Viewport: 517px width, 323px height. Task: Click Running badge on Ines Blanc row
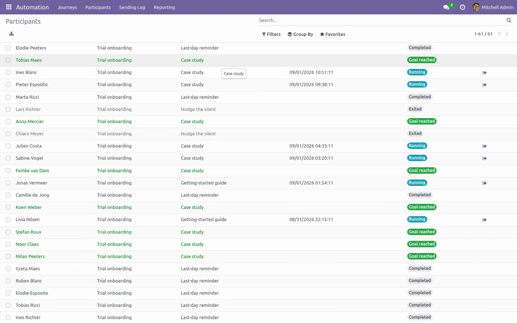click(417, 72)
